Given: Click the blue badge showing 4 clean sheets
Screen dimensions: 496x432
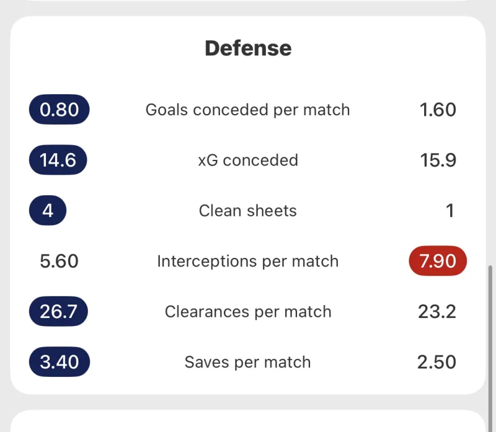Looking at the screenshot, I should [48, 211].
